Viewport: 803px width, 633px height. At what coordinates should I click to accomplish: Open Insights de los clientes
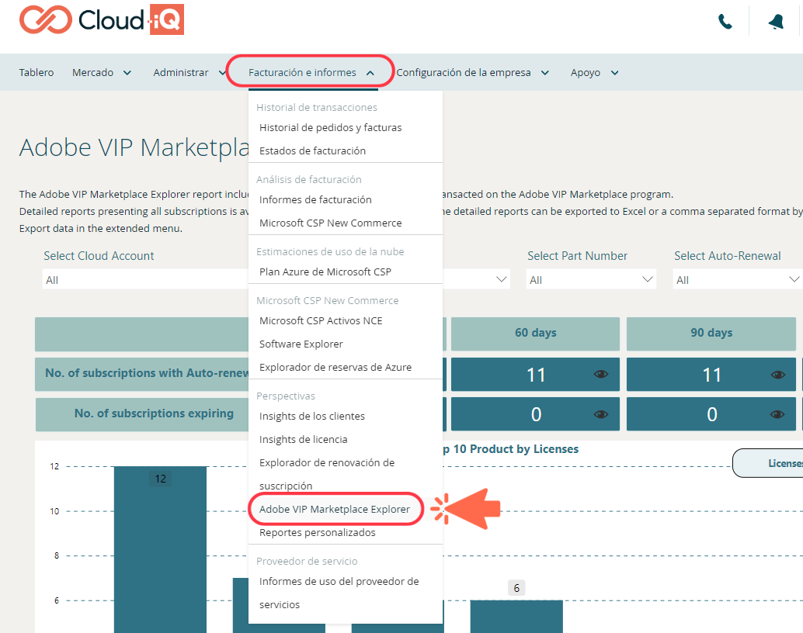coord(312,416)
